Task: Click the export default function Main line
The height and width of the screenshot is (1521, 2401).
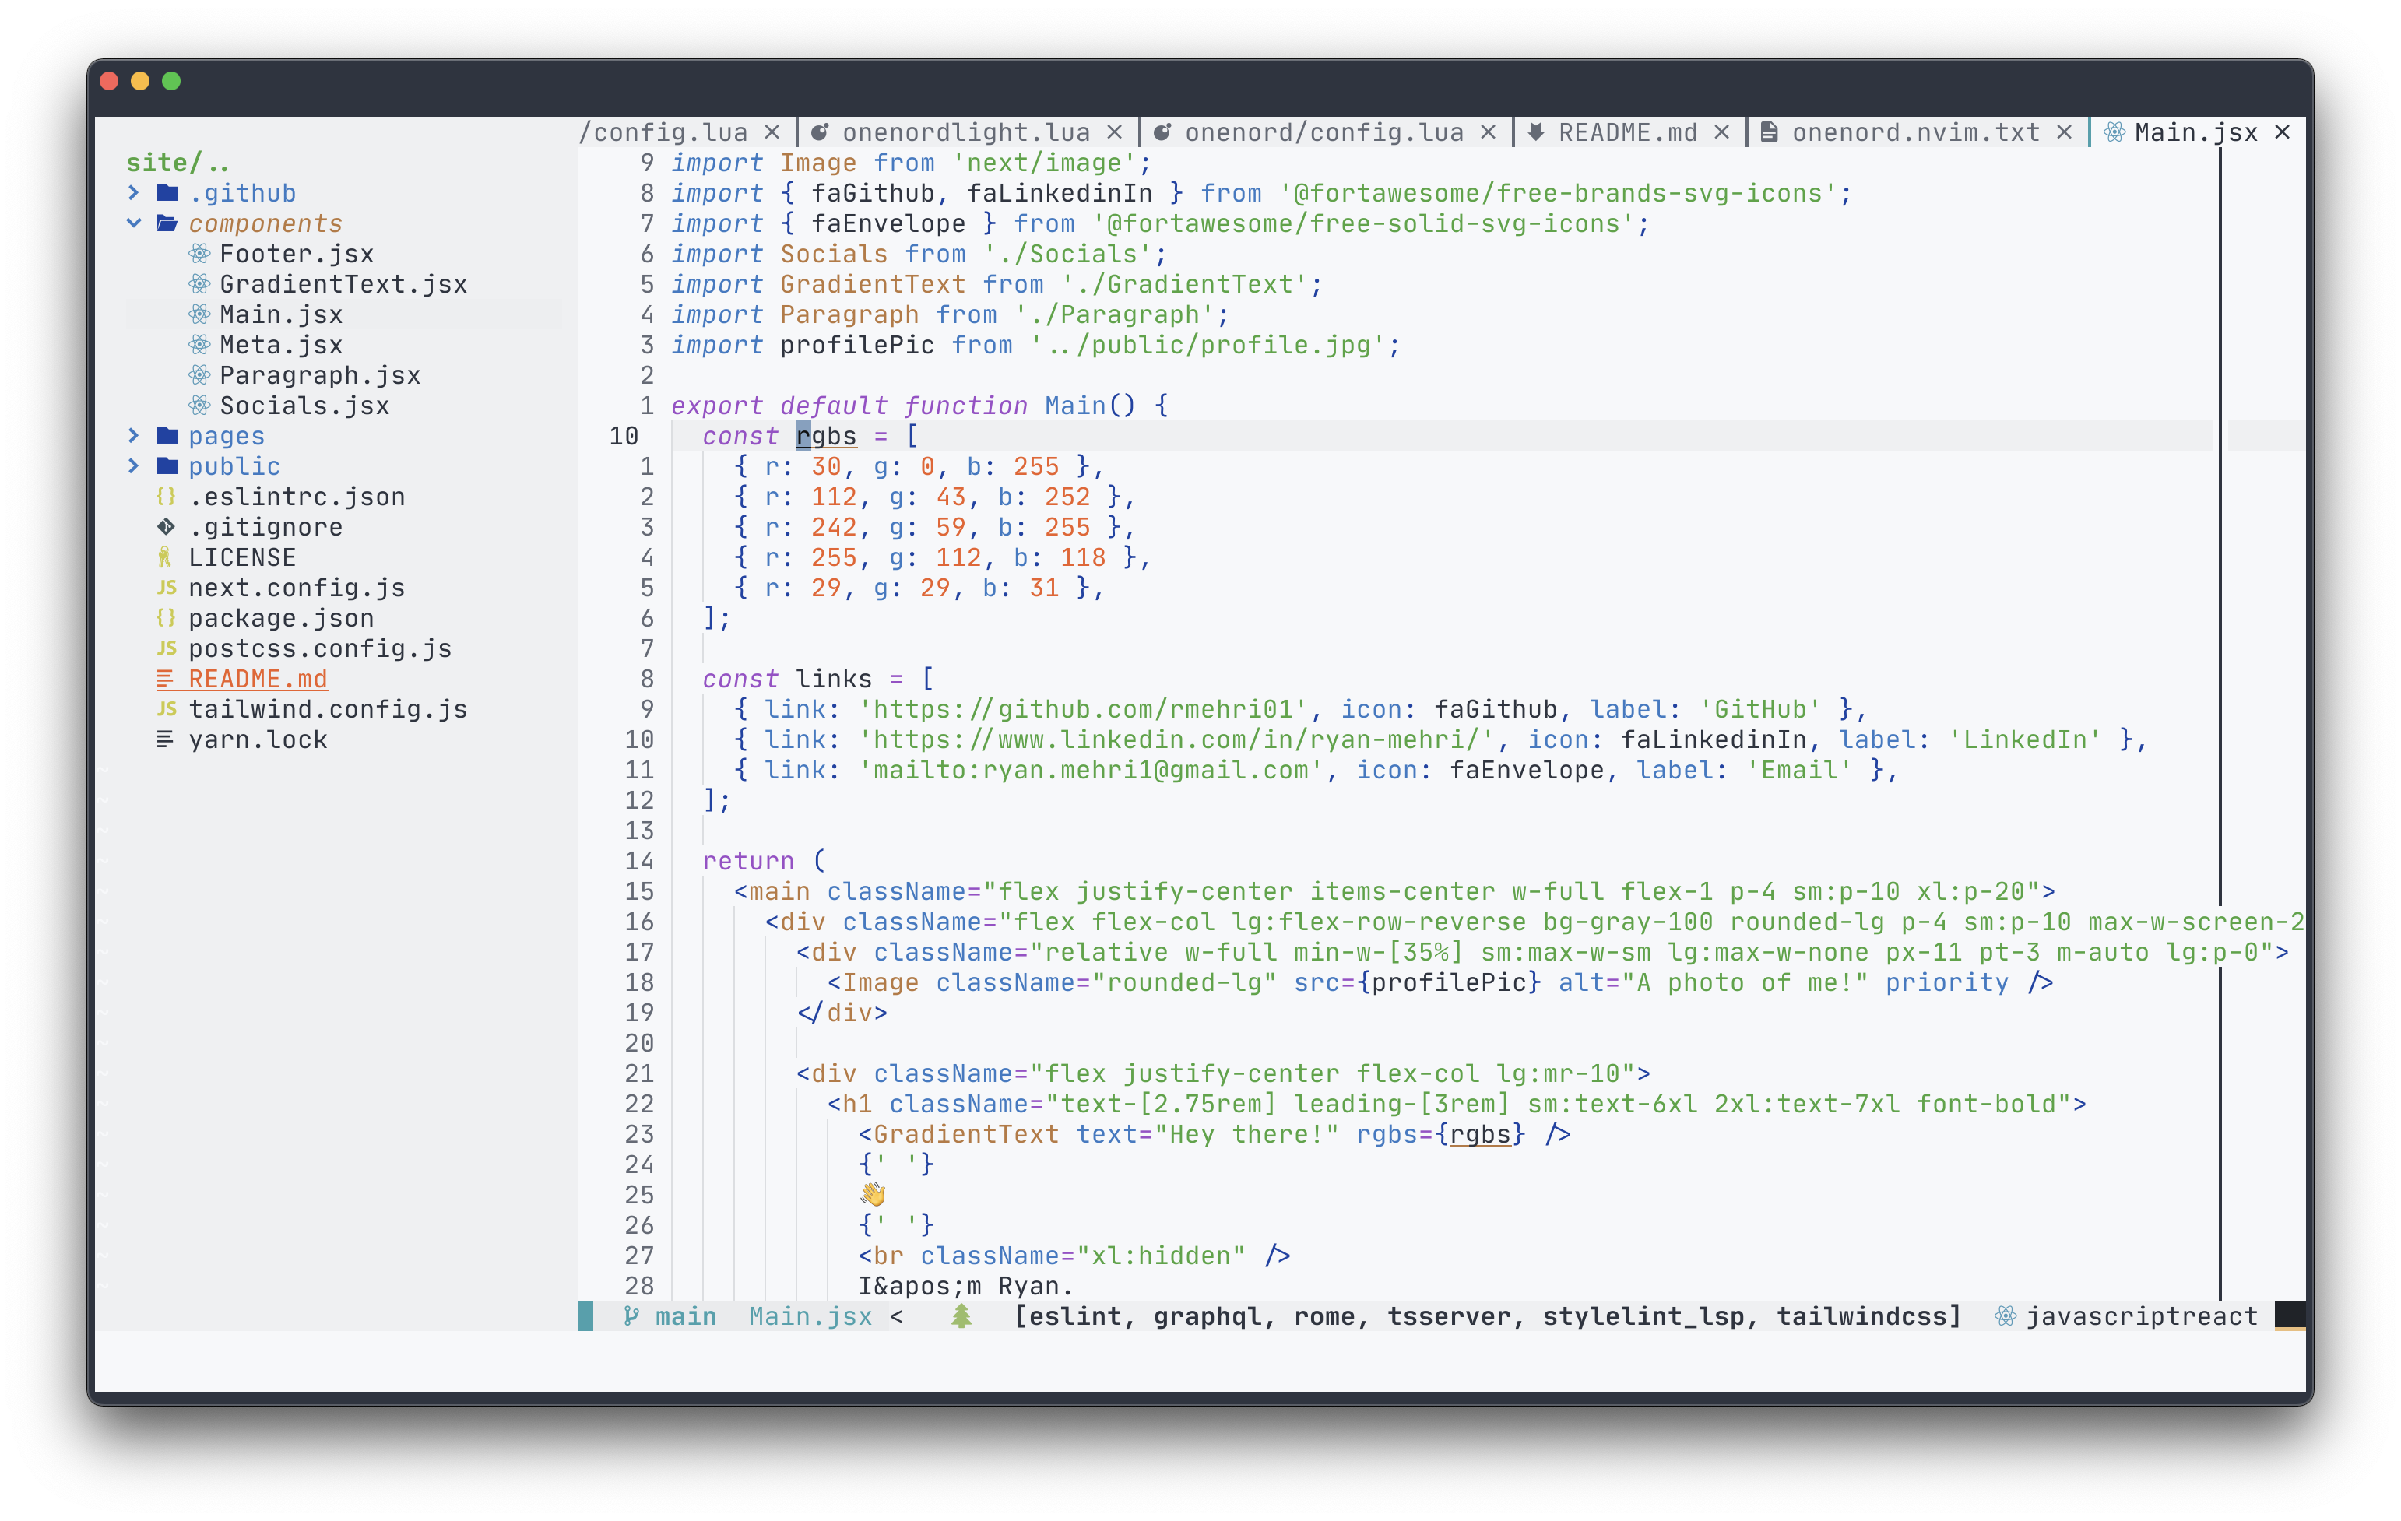Action: tap(919, 406)
